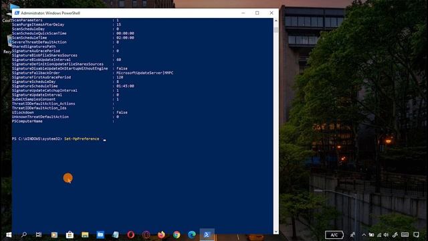Close the PowerShell window
428x241 pixels.
click(272, 13)
